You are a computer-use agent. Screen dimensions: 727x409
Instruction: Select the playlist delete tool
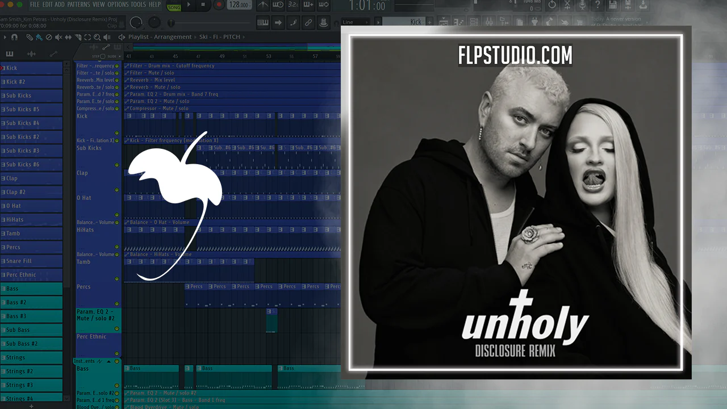pos(49,37)
